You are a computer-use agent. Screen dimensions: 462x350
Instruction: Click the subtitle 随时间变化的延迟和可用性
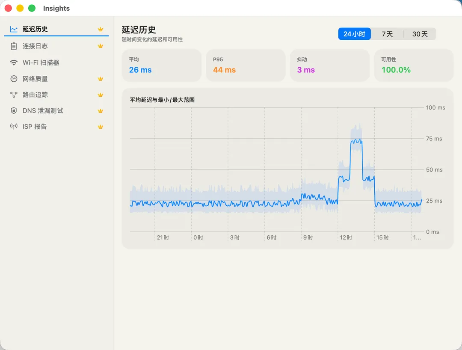(x=152, y=39)
